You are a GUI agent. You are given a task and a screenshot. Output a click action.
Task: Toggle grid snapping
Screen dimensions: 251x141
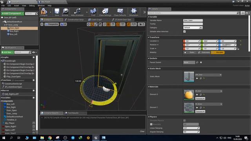108,24
